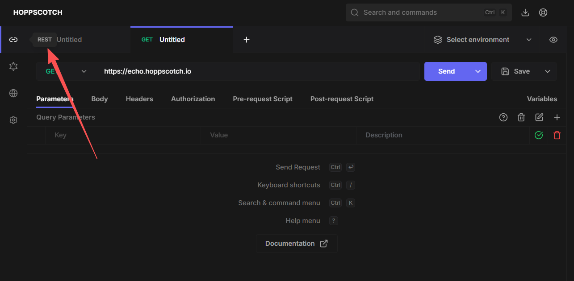
Task: Remove the parameter row with red trash
Action: 557,135
